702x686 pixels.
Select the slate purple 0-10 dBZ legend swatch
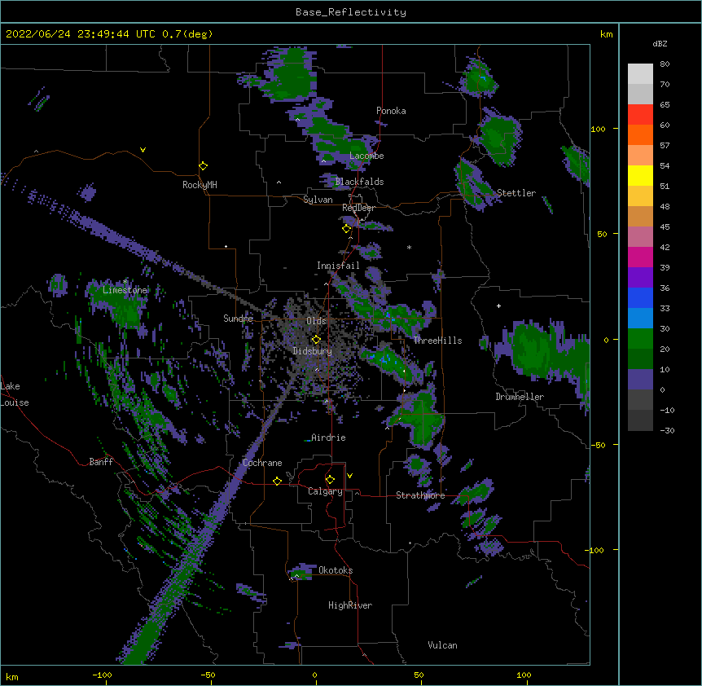[x=640, y=380]
